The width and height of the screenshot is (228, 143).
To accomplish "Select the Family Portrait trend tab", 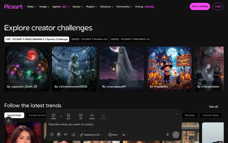I will (x=36, y=115).
